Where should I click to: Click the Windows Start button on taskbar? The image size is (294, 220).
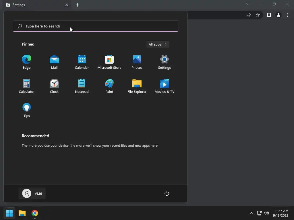[9, 213]
